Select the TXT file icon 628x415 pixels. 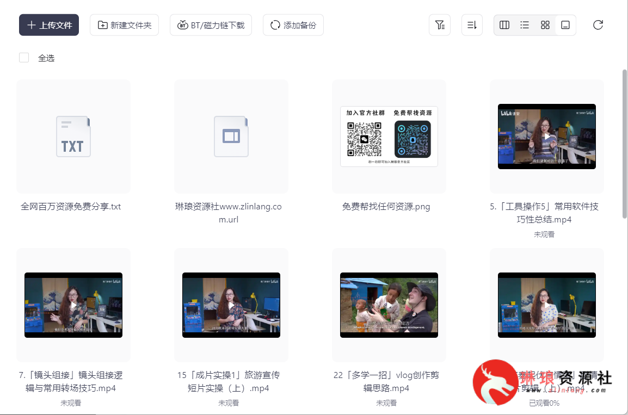tap(73, 137)
